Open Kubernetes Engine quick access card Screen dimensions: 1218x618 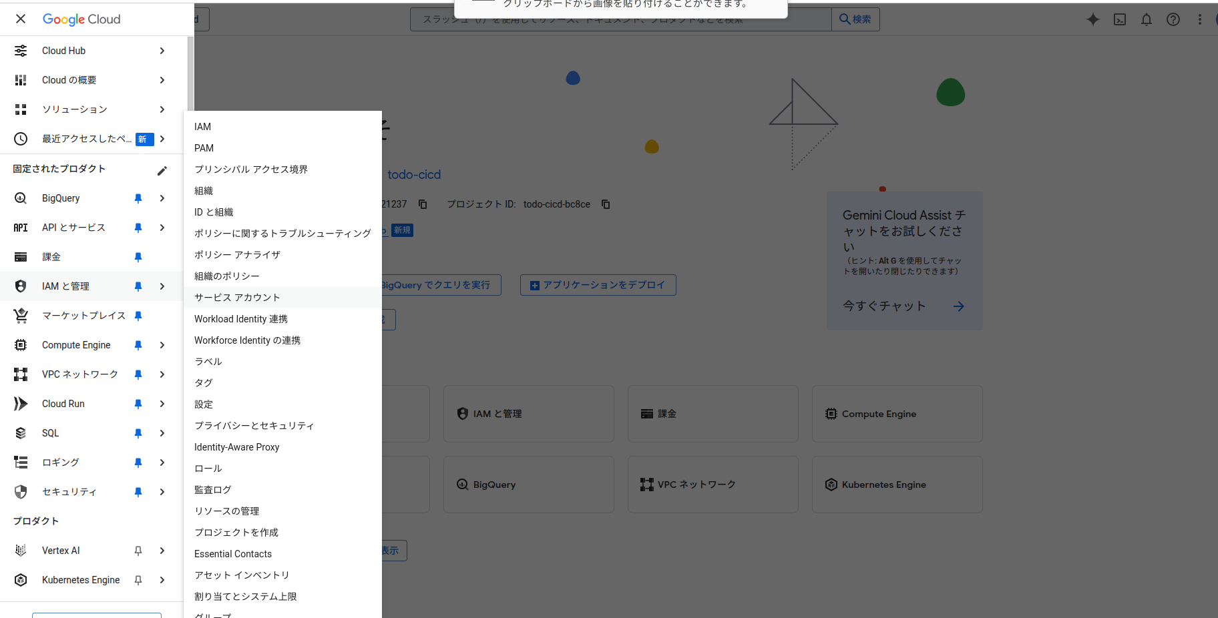(x=897, y=485)
